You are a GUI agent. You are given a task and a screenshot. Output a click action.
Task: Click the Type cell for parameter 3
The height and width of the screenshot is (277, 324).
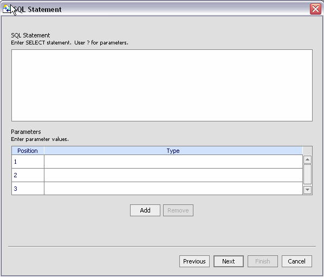pyautogui.click(x=173, y=188)
